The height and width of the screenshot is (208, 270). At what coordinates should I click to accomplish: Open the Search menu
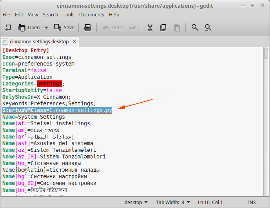tap(50, 15)
